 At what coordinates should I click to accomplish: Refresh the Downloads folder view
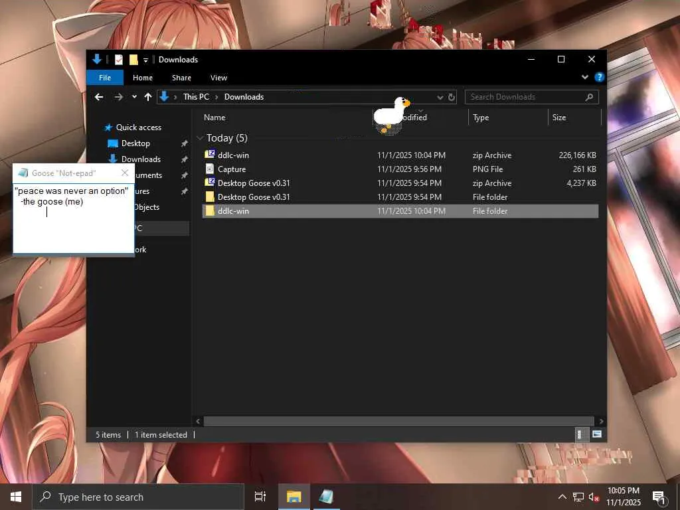[x=452, y=97]
